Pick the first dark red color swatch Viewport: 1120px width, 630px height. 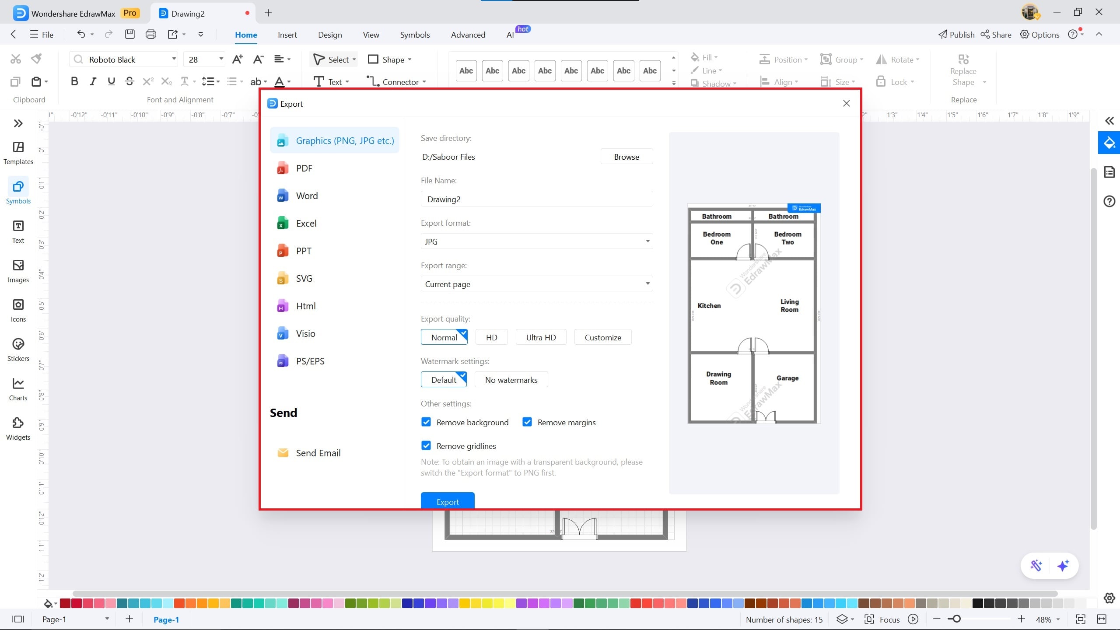(65, 604)
